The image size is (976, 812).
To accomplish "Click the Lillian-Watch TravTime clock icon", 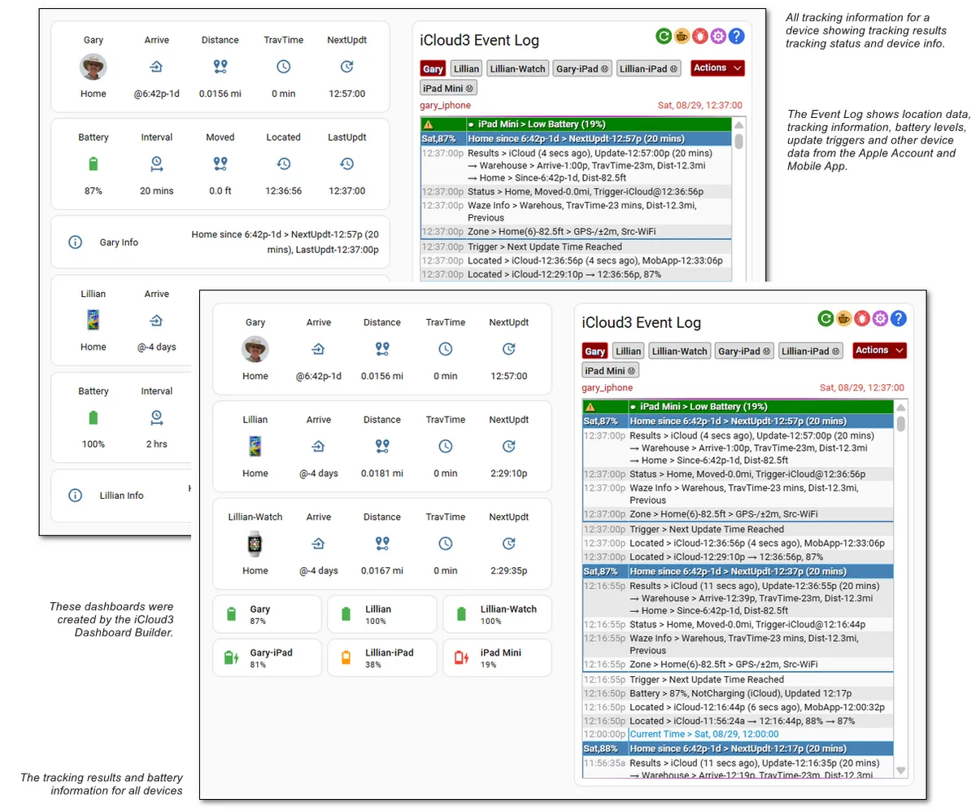I will point(446,544).
